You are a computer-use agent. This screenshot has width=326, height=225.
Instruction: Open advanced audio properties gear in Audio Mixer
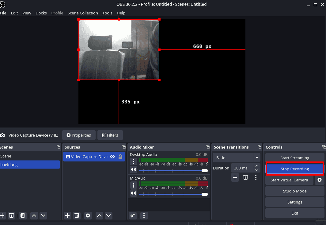pos(132,216)
